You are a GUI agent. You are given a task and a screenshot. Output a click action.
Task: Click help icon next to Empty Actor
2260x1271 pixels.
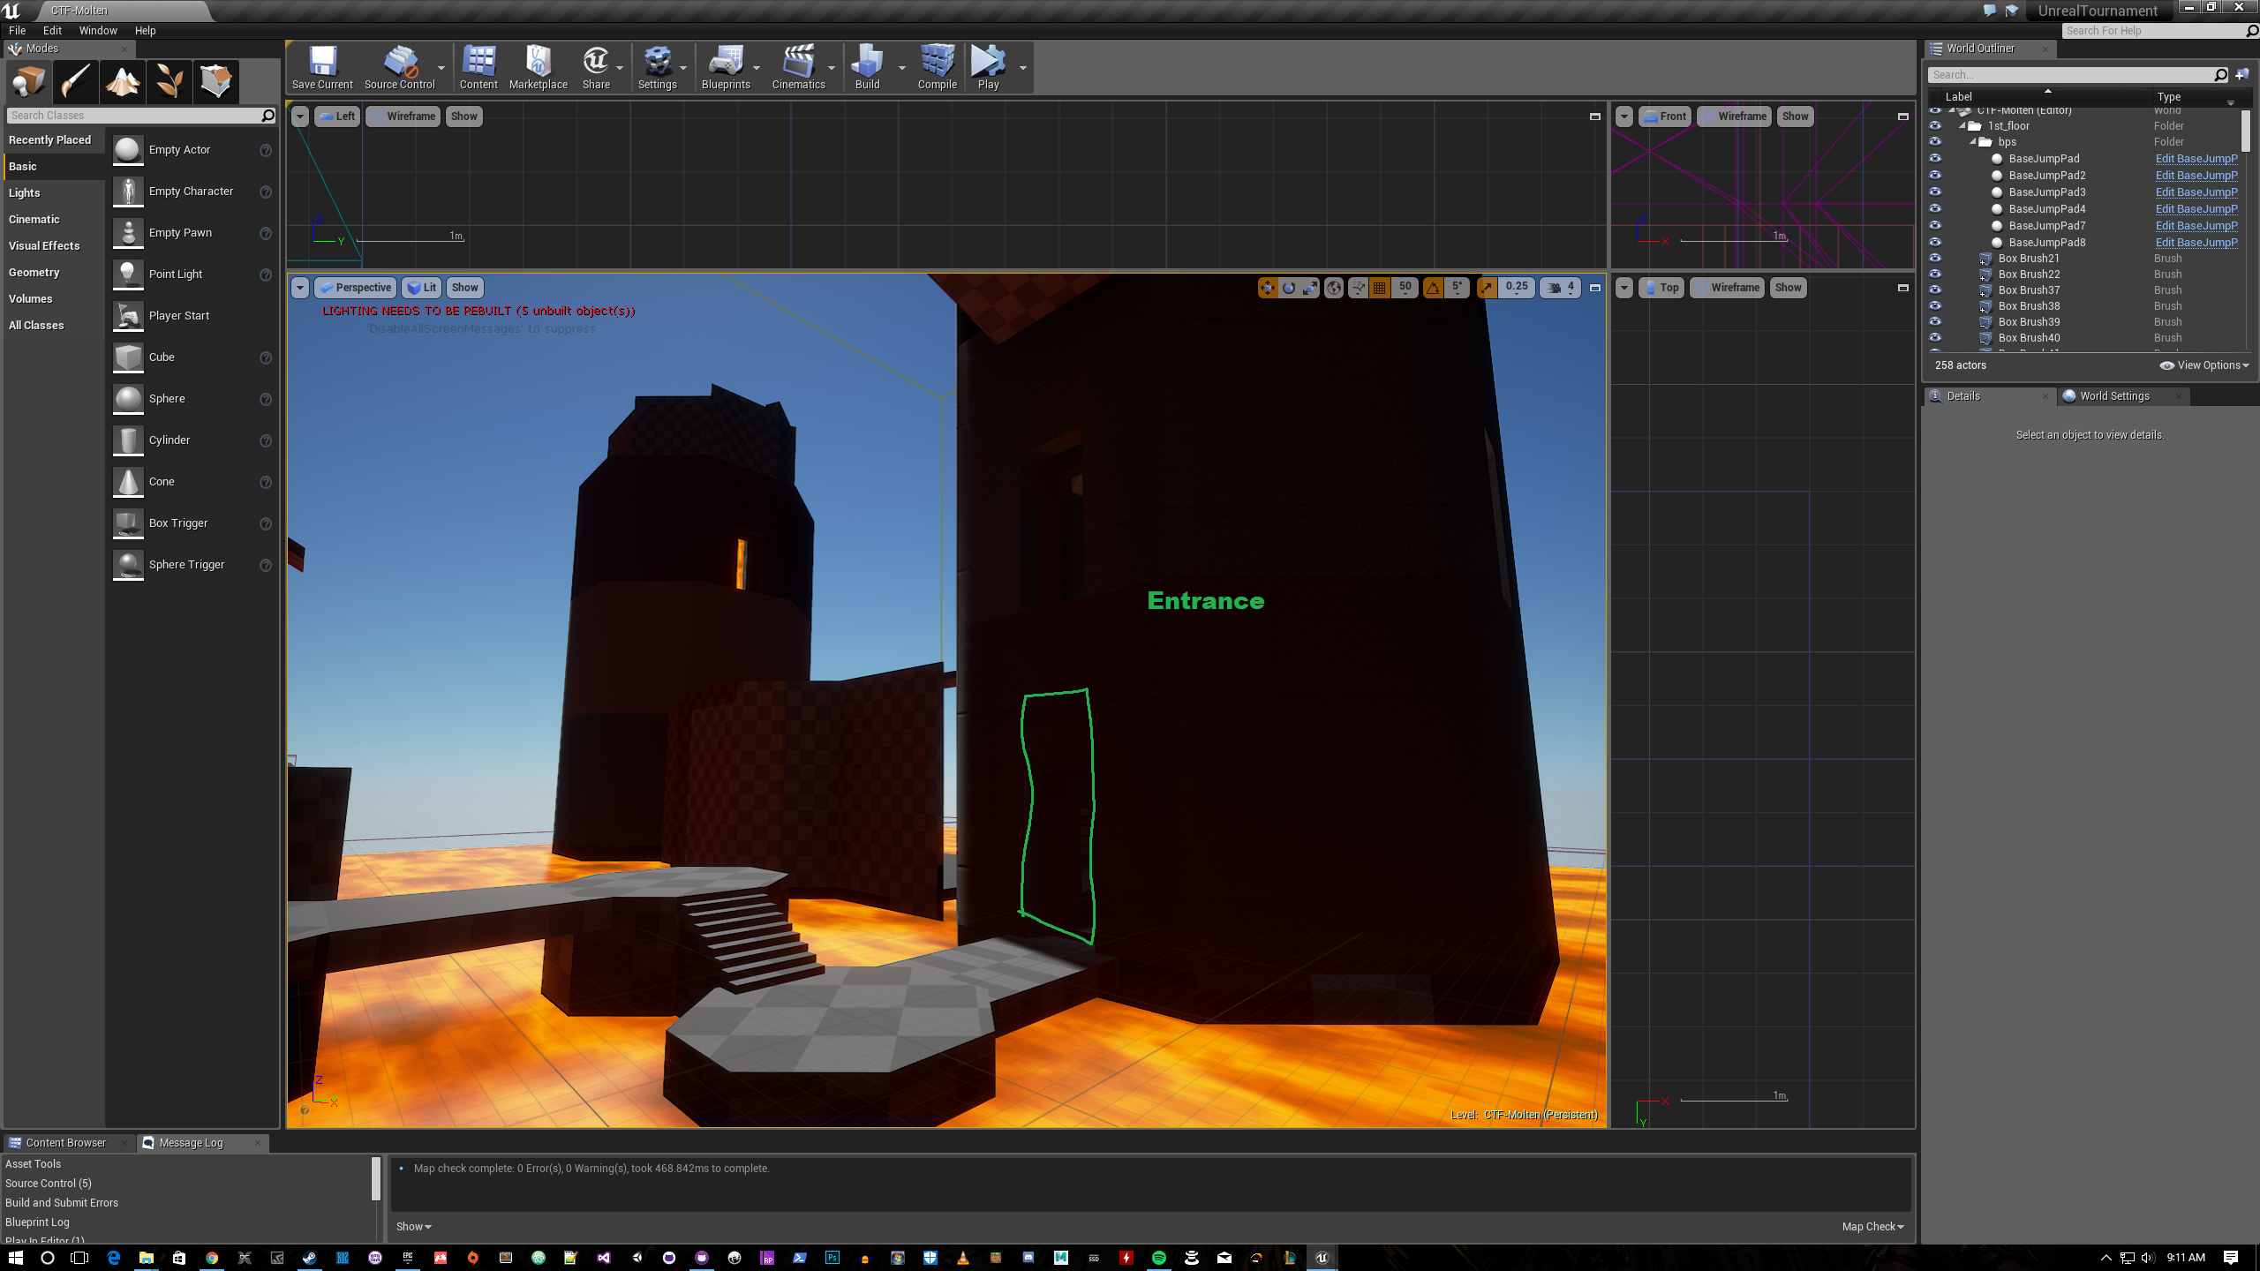[266, 151]
